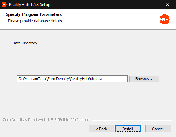Screen dimensions: 176x137
Task: Click the white header banner background
Action: click(x=106, y=19)
